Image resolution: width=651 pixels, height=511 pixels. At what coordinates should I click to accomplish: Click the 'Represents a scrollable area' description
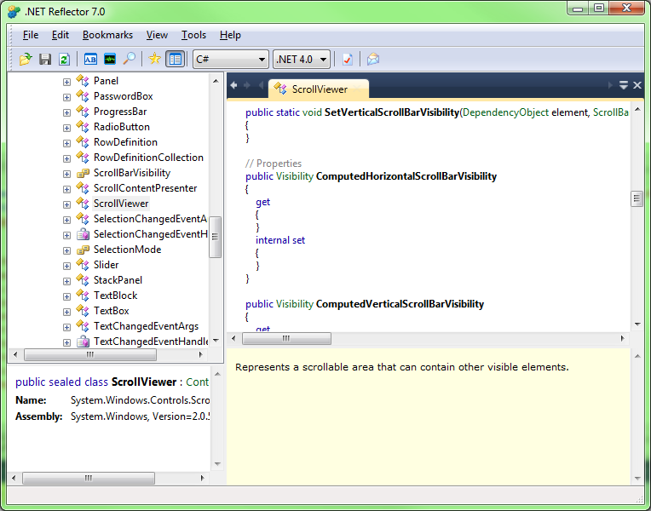tap(402, 367)
